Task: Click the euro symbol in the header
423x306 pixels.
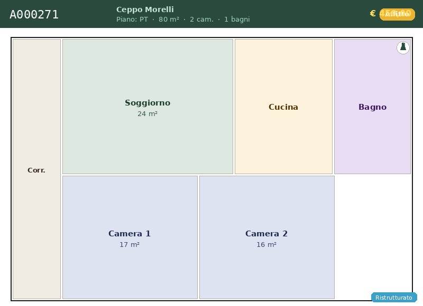Action: 373,14
